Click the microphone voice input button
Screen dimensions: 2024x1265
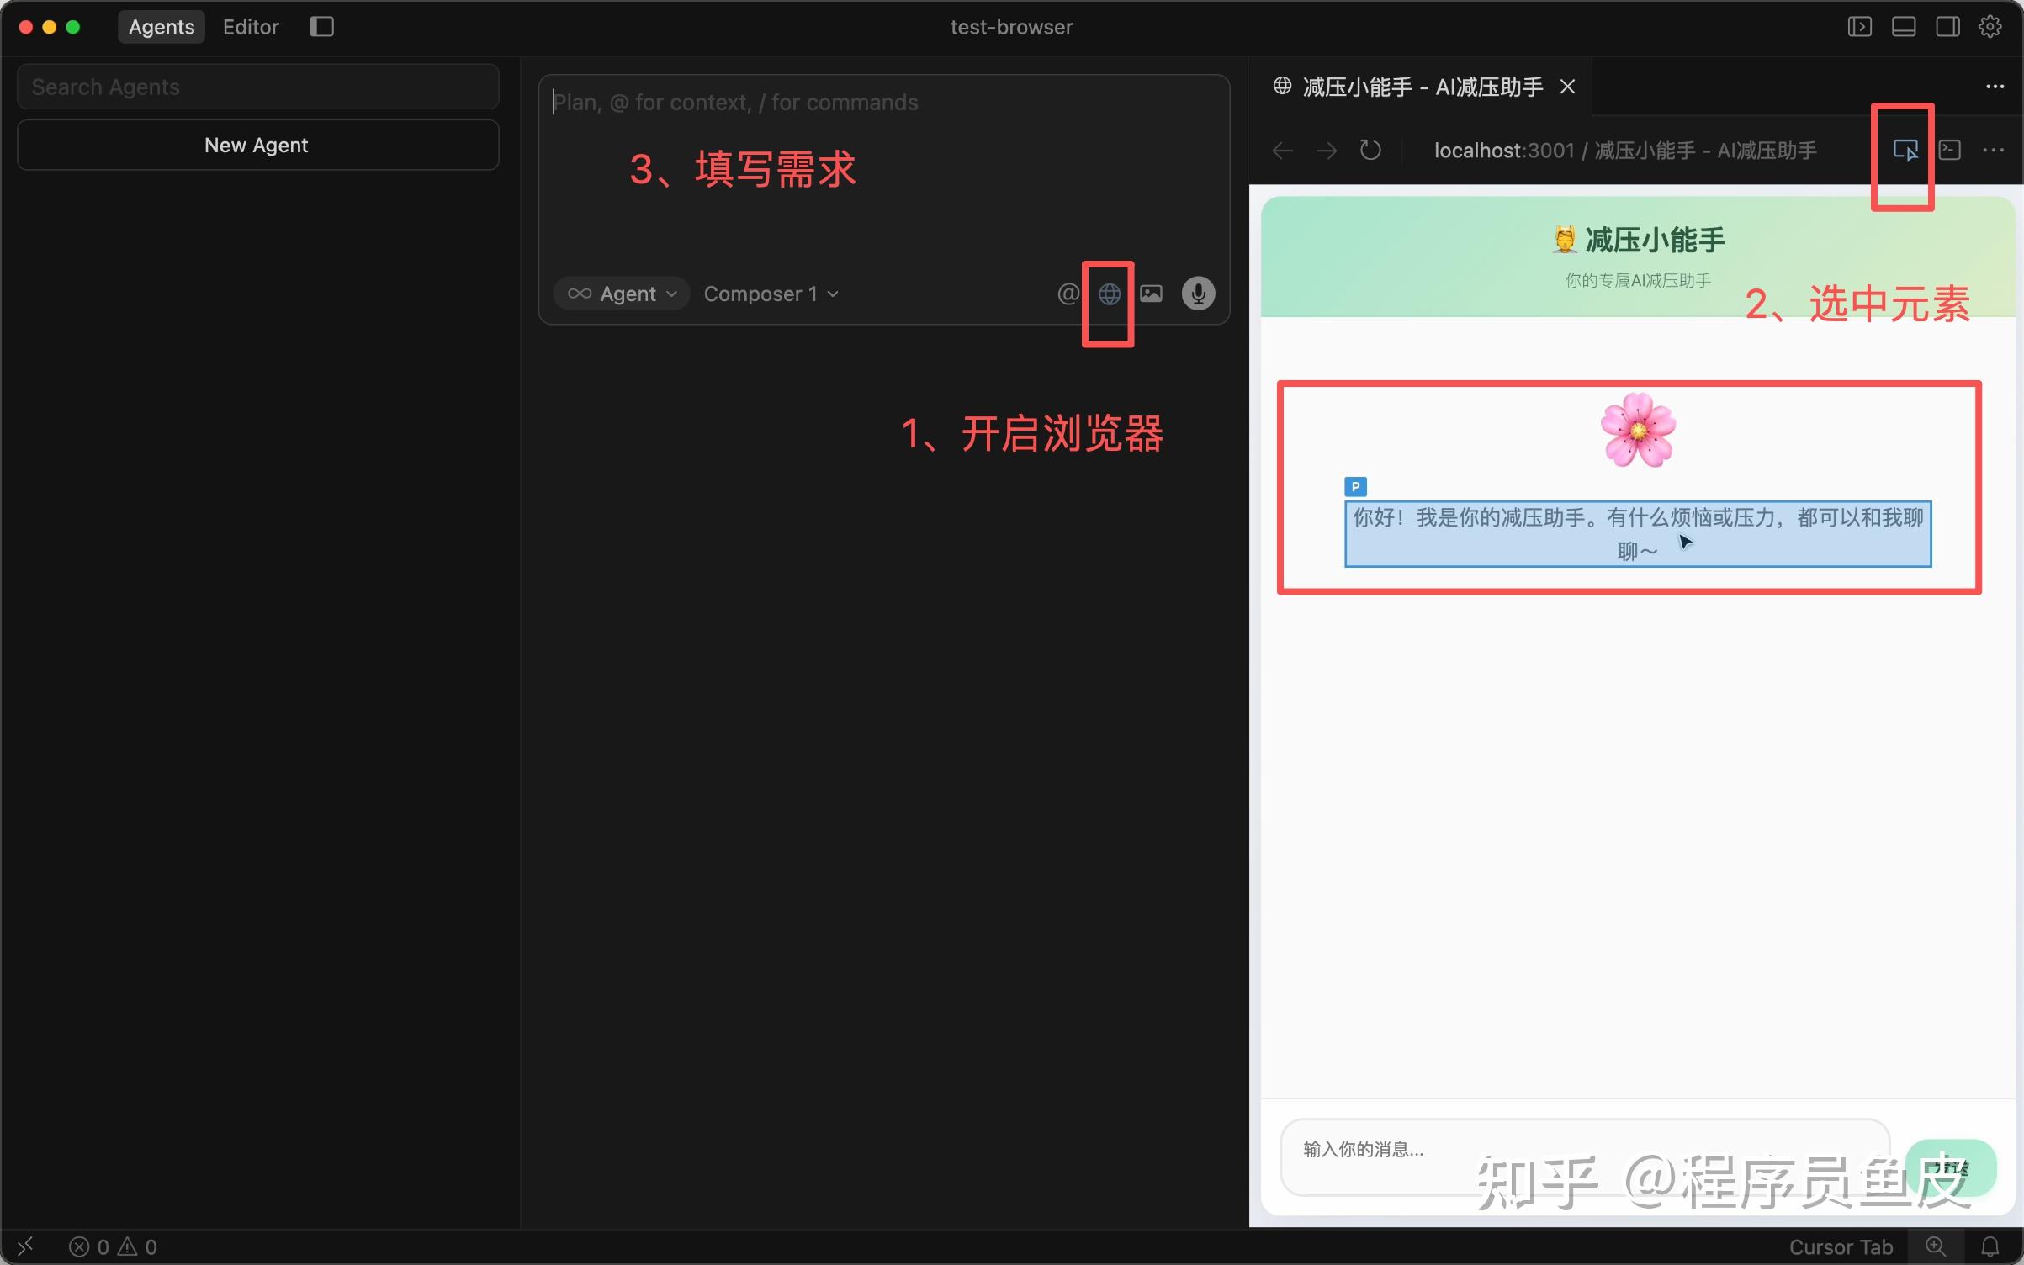(1198, 294)
